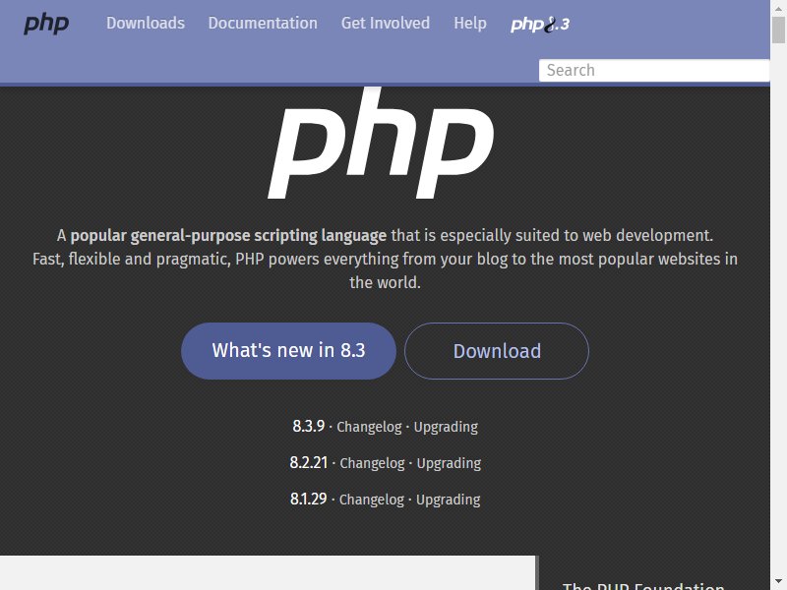Open the 8.3.9 version link
Viewport: 787px width, 590px height.
(309, 427)
